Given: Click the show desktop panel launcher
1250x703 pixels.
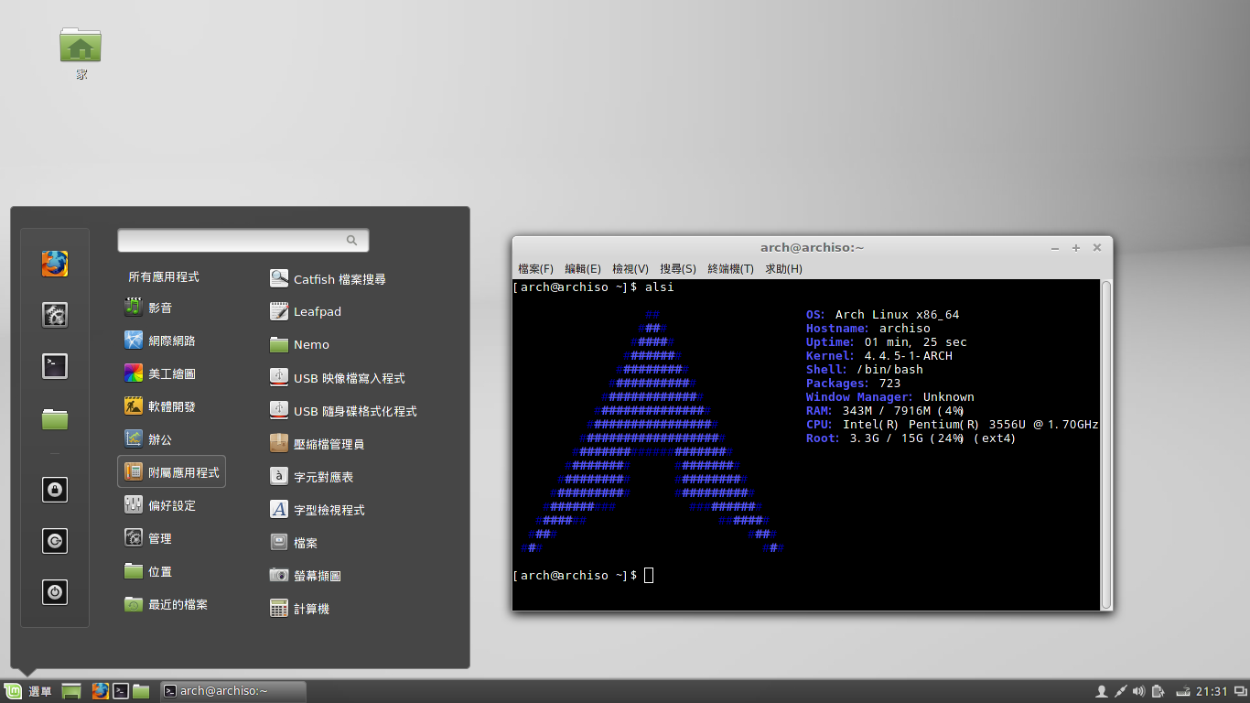Looking at the screenshot, I should pos(71,691).
